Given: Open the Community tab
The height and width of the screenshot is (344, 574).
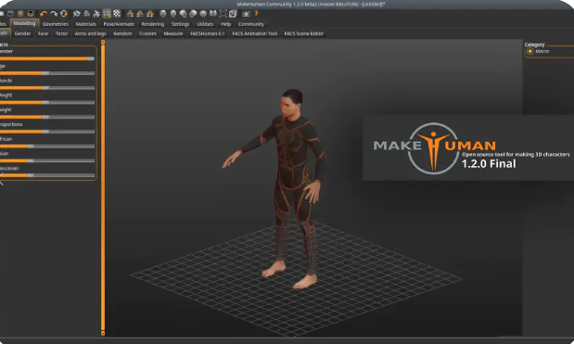Looking at the screenshot, I should pos(250,24).
